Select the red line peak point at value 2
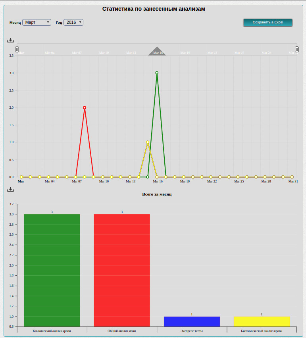 click(85, 108)
